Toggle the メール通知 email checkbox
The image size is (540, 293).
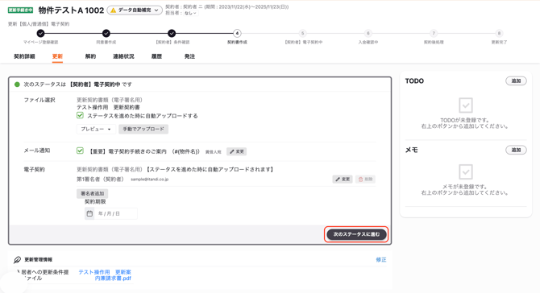[80, 151]
